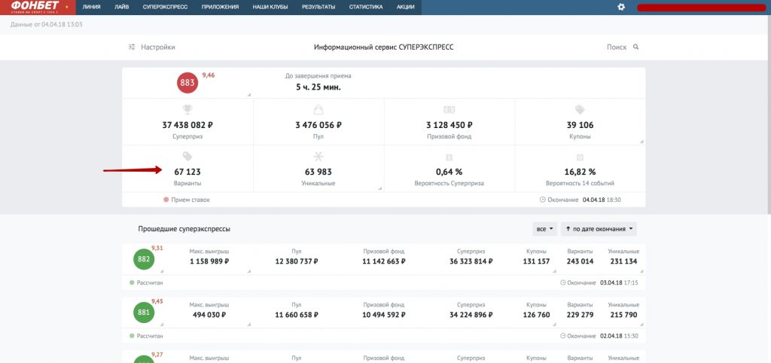Click the Настройки link
Screen dimensions: 771x363
click(158, 47)
